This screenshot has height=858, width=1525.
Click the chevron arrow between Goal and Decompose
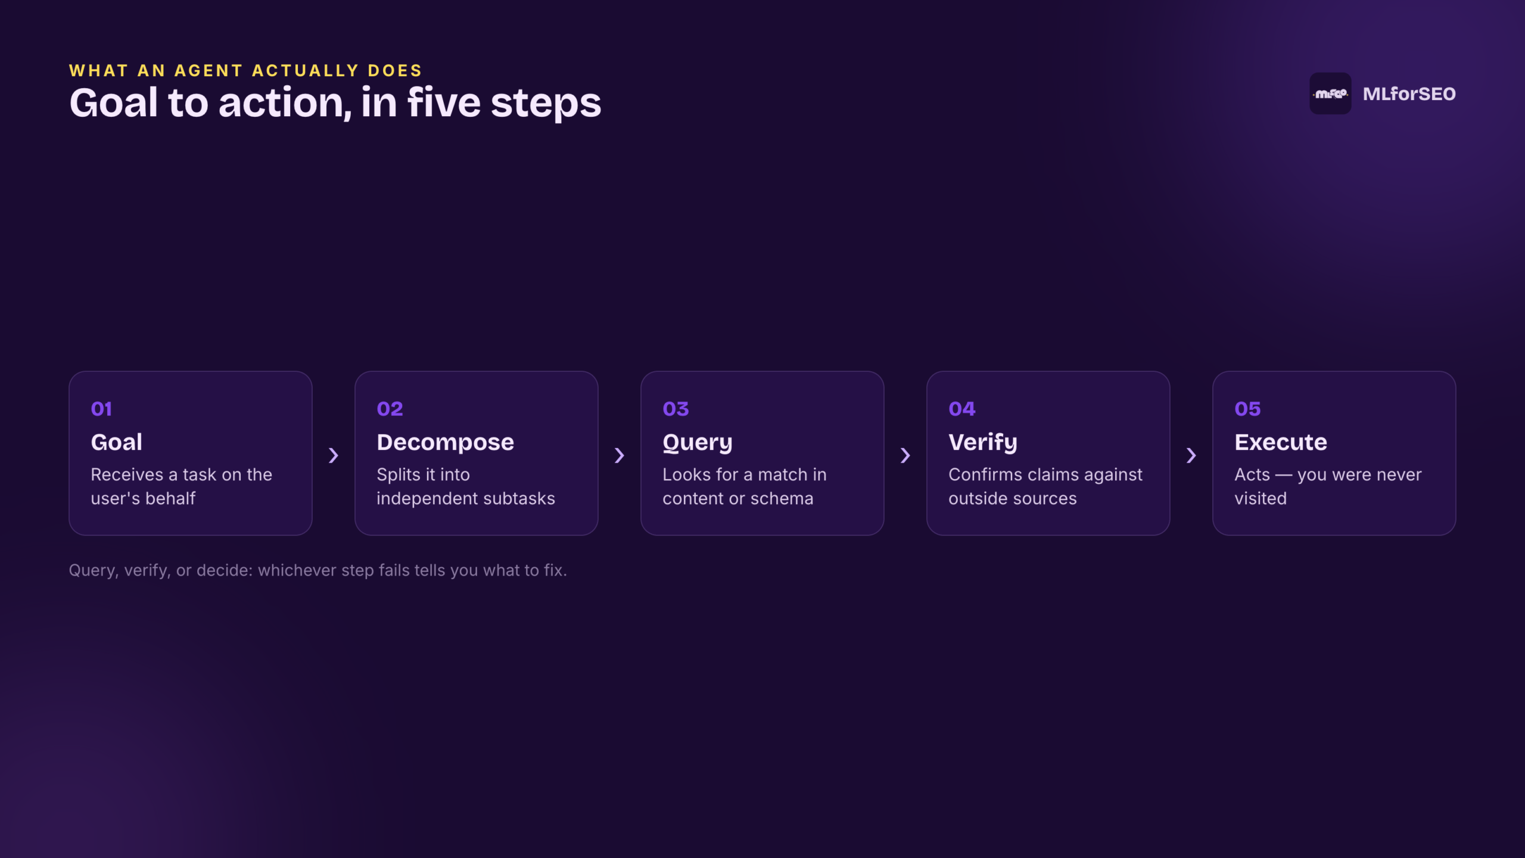point(334,456)
